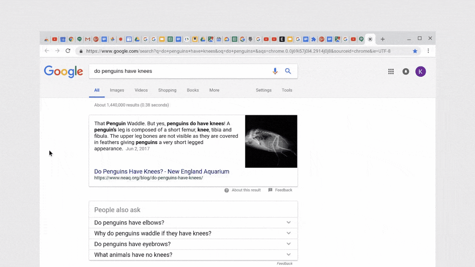
Task: Click the Google logo to go home
Action: click(63, 72)
